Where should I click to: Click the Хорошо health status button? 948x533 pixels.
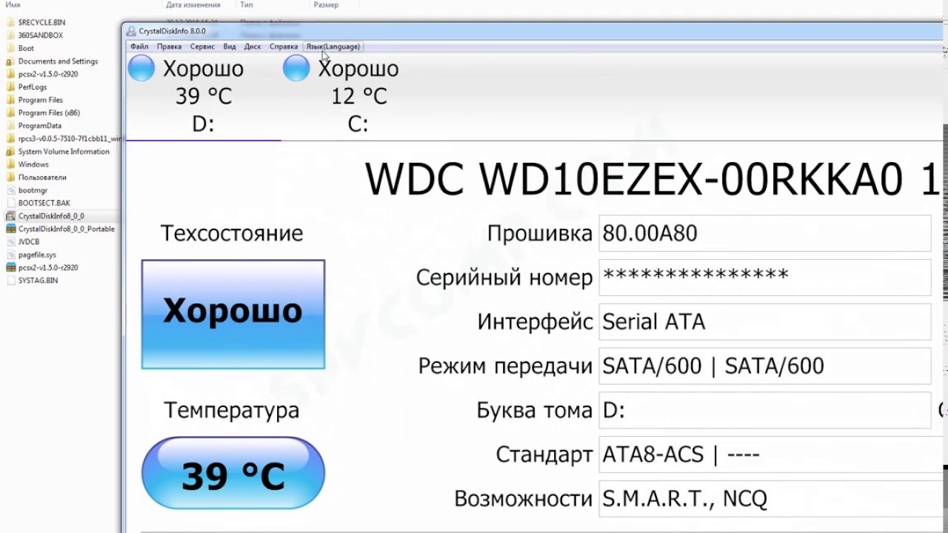tap(233, 314)
